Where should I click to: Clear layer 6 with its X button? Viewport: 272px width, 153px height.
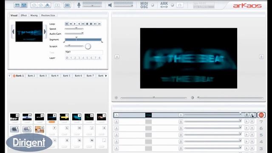[x=252, y=128]
